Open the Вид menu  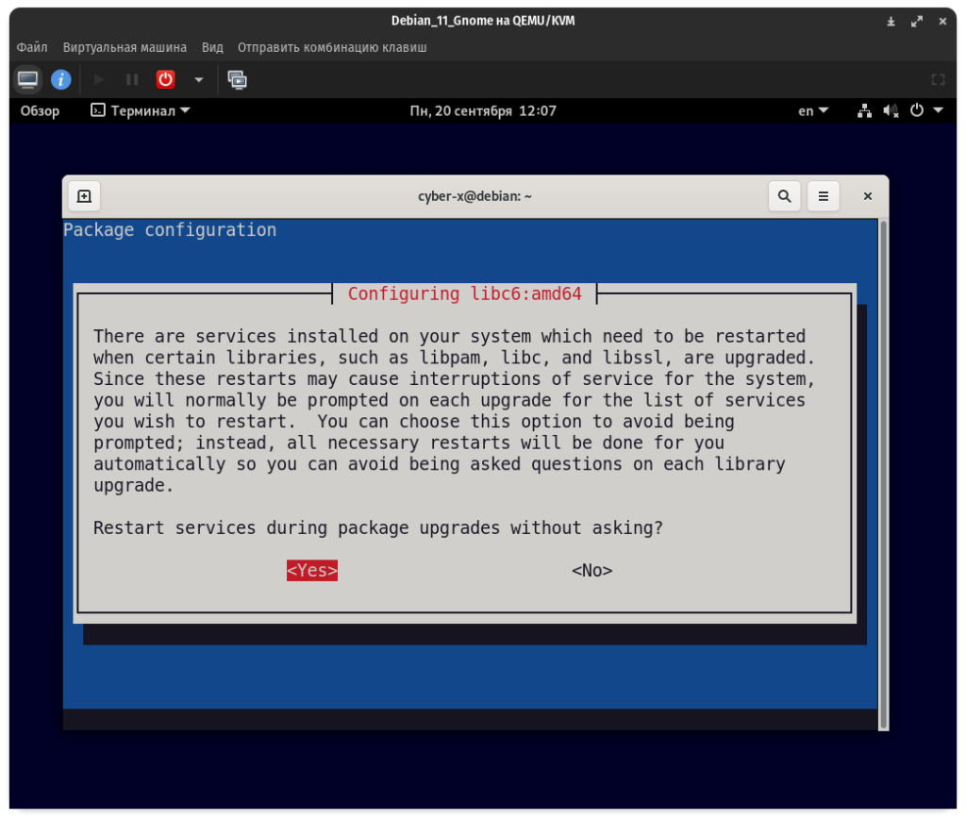point(212,47)
